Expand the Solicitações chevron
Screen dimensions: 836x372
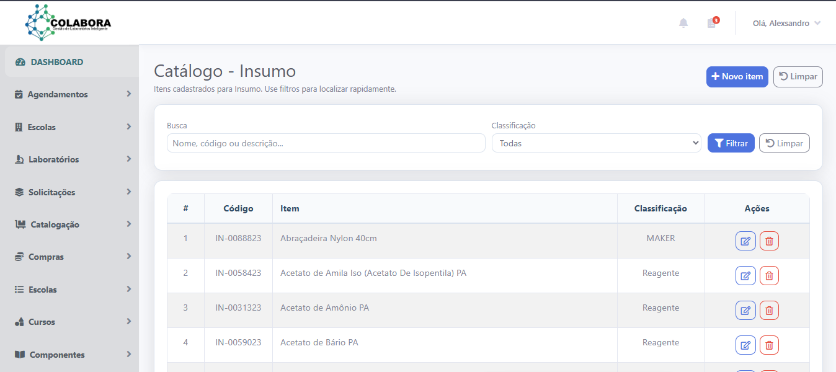[128, 192]
